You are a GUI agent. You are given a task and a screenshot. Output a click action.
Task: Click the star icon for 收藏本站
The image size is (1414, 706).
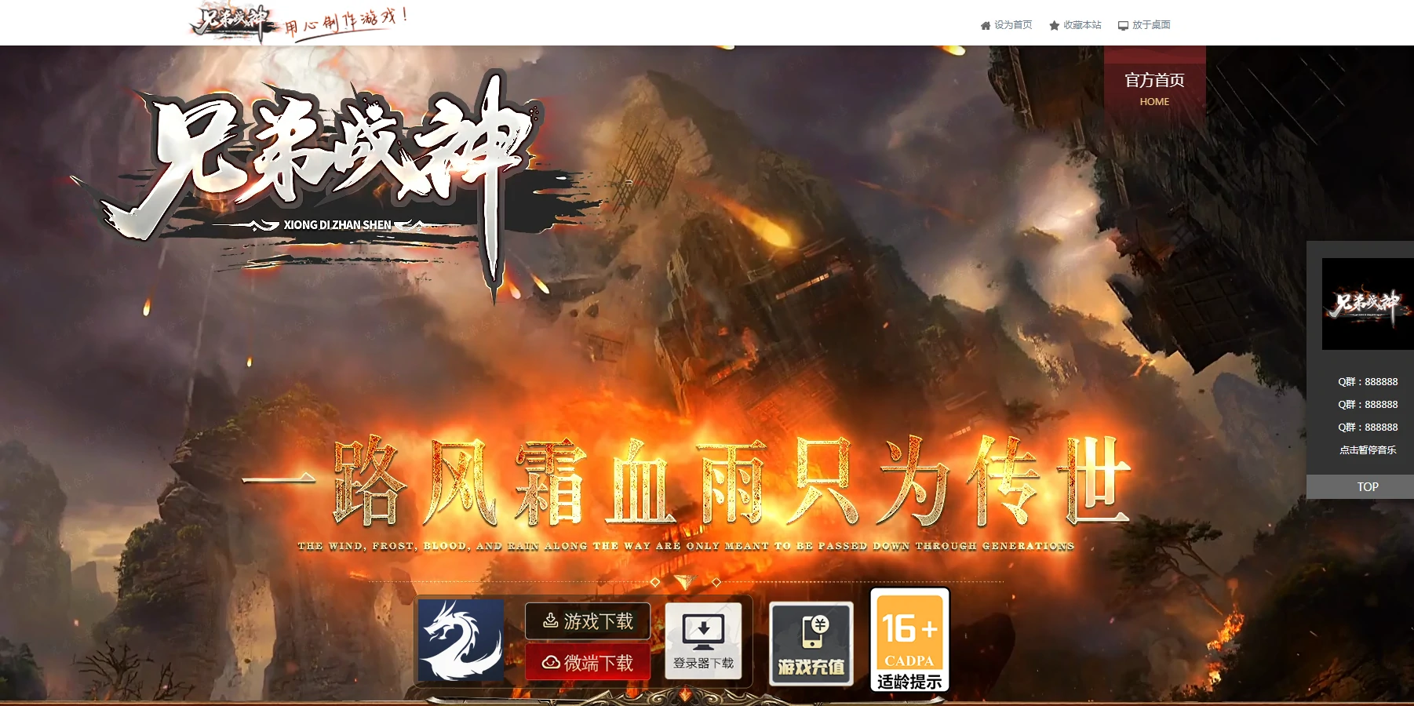[1053, 24]
